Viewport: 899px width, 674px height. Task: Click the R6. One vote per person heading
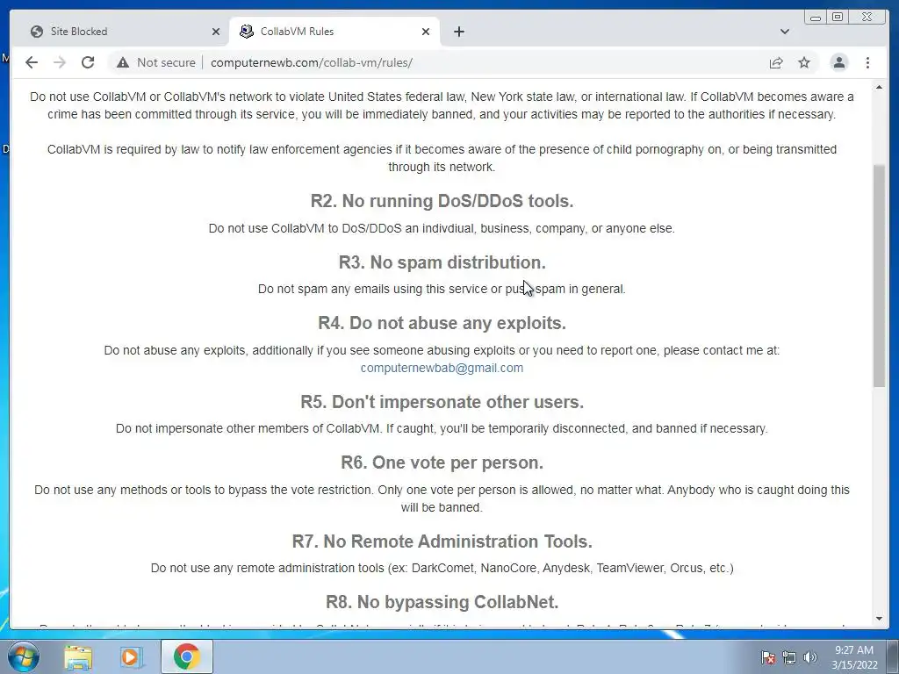click(x=442, y=462)
